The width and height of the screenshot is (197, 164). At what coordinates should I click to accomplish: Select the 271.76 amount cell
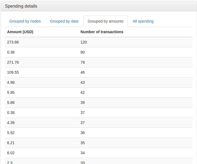(13, 62)
